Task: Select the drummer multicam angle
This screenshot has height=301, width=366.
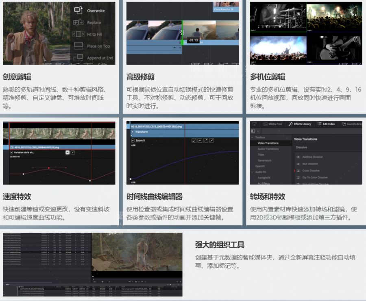Action: (278, 17)
